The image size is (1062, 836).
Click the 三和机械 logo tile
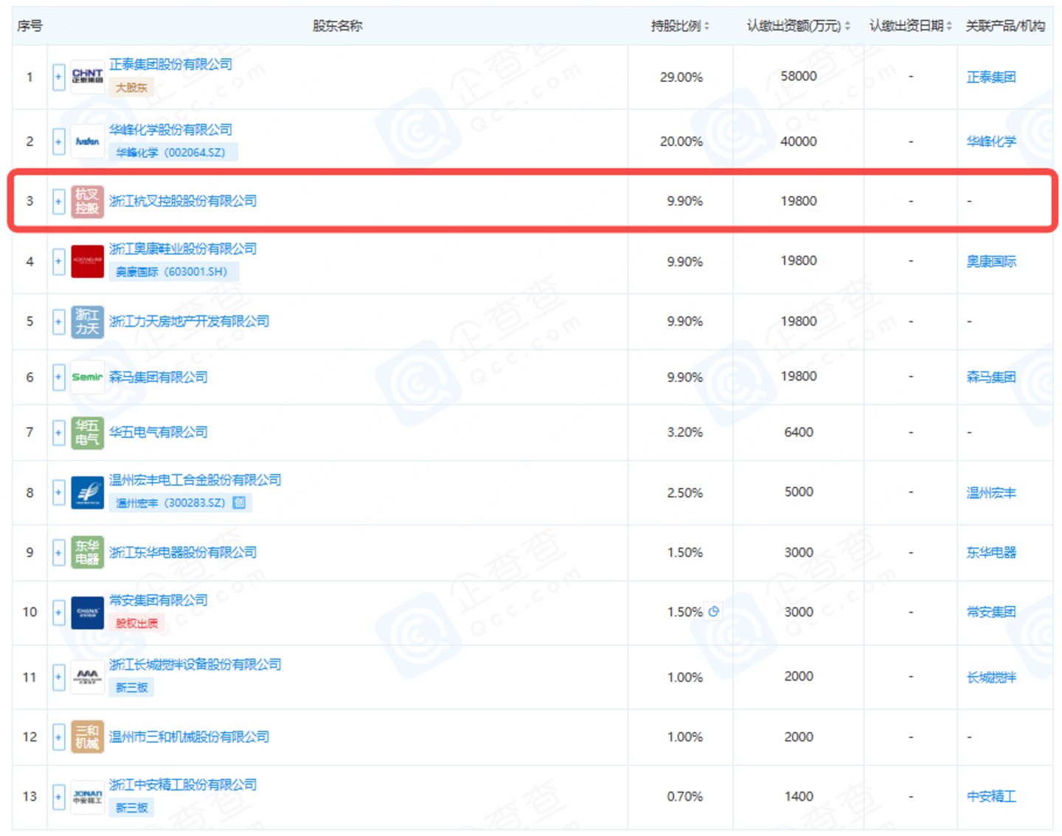coord(87,737)
